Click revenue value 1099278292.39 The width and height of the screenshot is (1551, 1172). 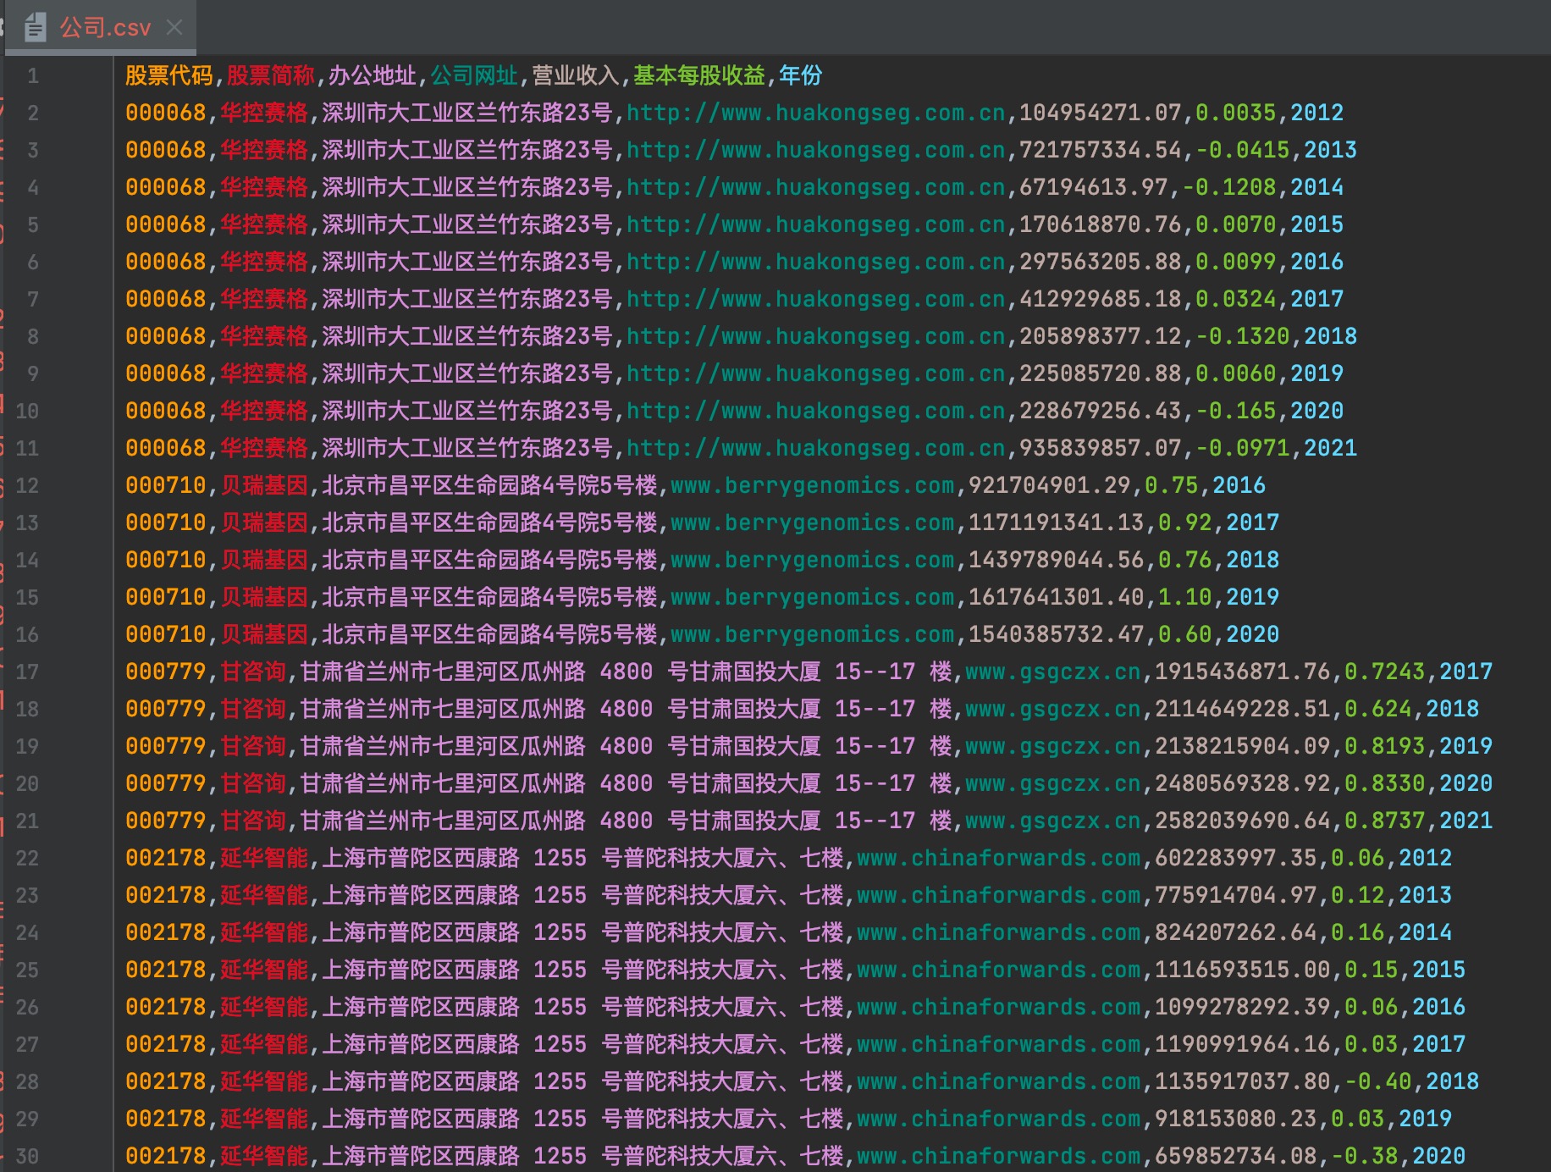coord(1243,1007)
